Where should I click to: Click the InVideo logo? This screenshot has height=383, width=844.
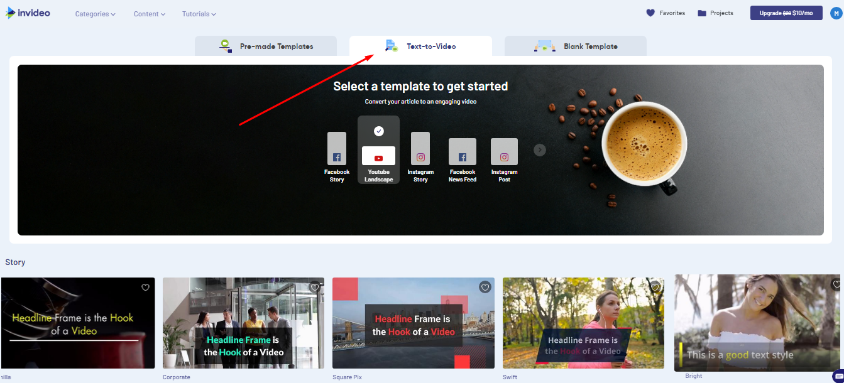[28, 13]
